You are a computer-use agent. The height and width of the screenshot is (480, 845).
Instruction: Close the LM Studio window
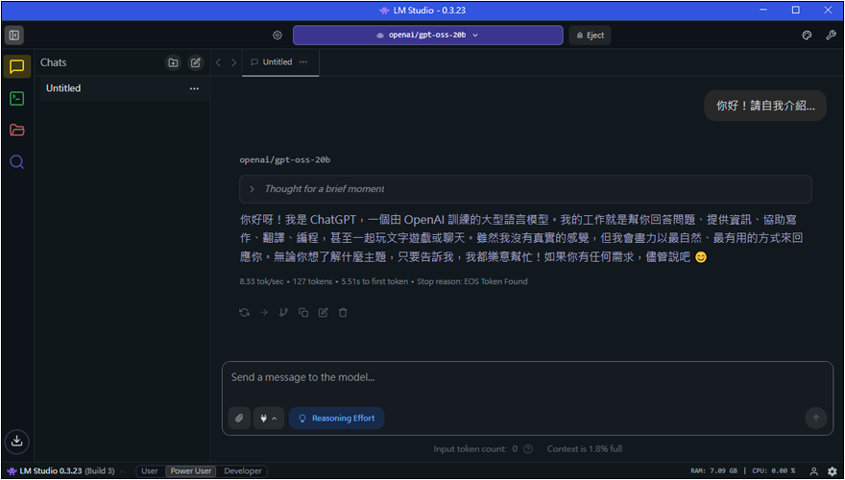click(x=829, y=11)
